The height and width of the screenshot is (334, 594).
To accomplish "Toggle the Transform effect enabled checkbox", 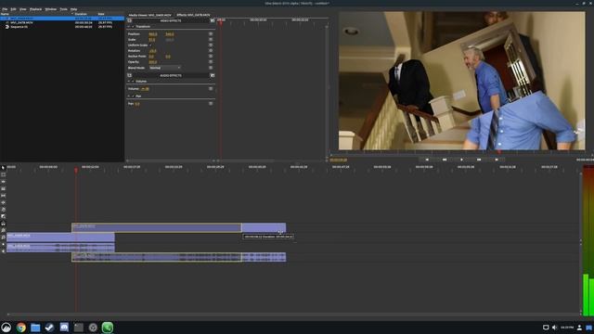I will pos(133,27).
